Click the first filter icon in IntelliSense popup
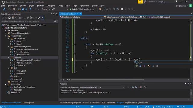 coord(136,66)
